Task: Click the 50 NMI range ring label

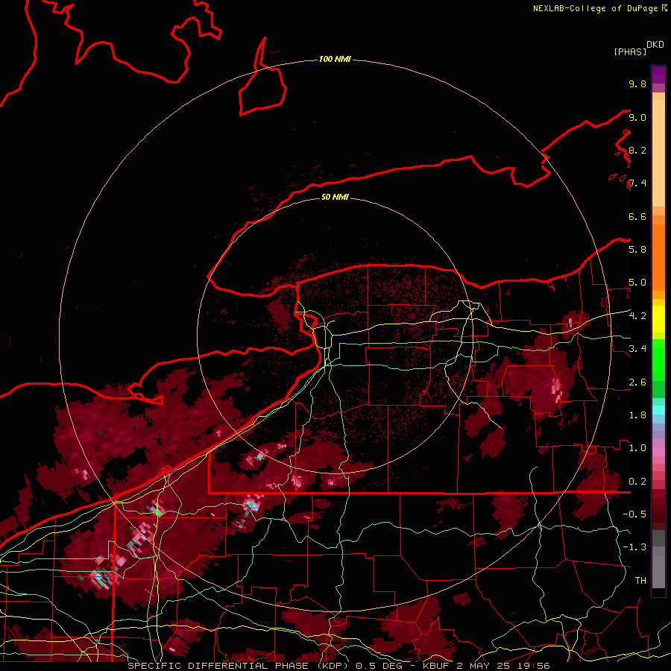Action: (335, 197)
